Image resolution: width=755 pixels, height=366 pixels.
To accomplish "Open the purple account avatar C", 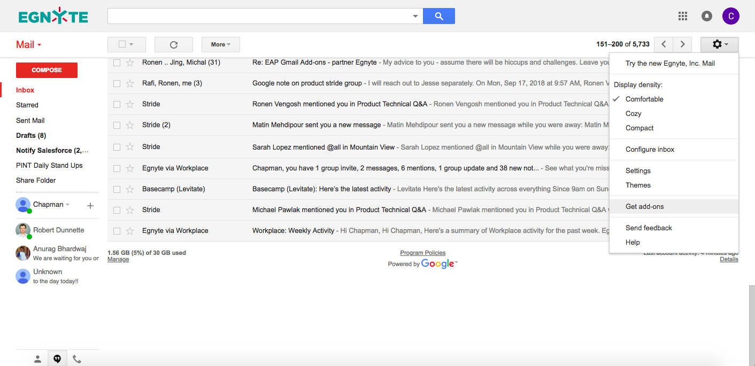I will click(730, 16).
